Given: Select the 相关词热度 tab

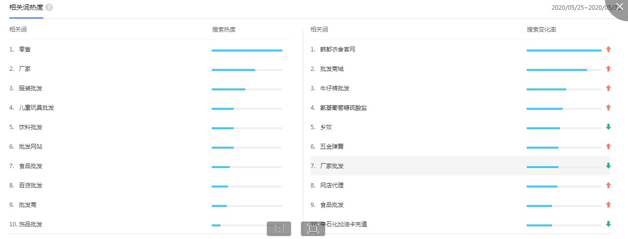Looking at the screenshot, I should (26, 8).
